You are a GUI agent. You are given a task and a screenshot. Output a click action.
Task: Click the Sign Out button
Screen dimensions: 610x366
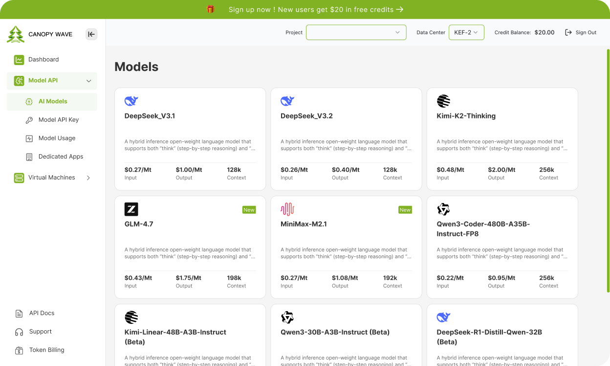pyautogui.click(x=580, y=32)
